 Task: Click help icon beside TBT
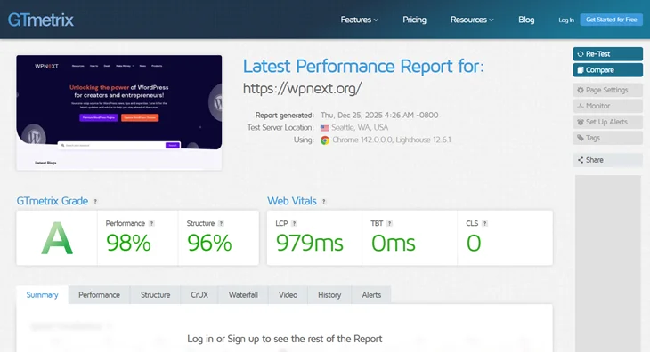click(x=389, y=223)
